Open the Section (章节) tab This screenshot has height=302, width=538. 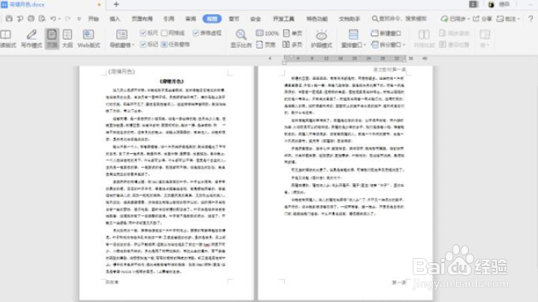click(234, 19)
